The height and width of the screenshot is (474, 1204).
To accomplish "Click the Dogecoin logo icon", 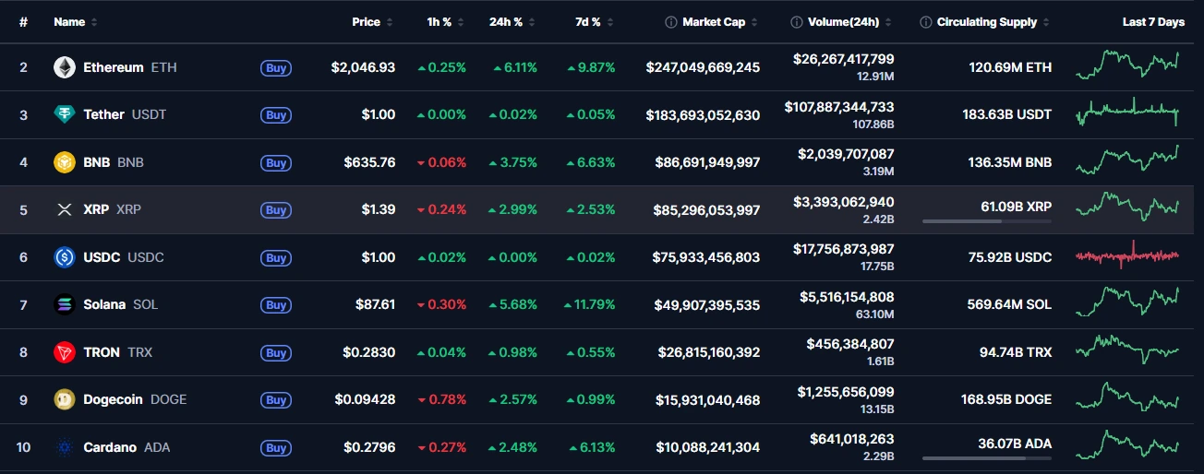I will pyautogui.click(x=65, y=399).
